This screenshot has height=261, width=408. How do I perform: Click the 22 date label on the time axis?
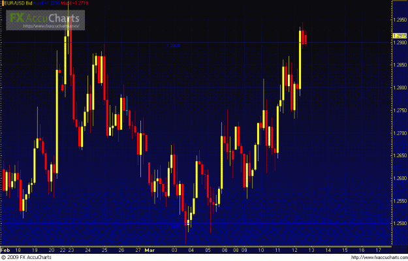click(63, 251)
